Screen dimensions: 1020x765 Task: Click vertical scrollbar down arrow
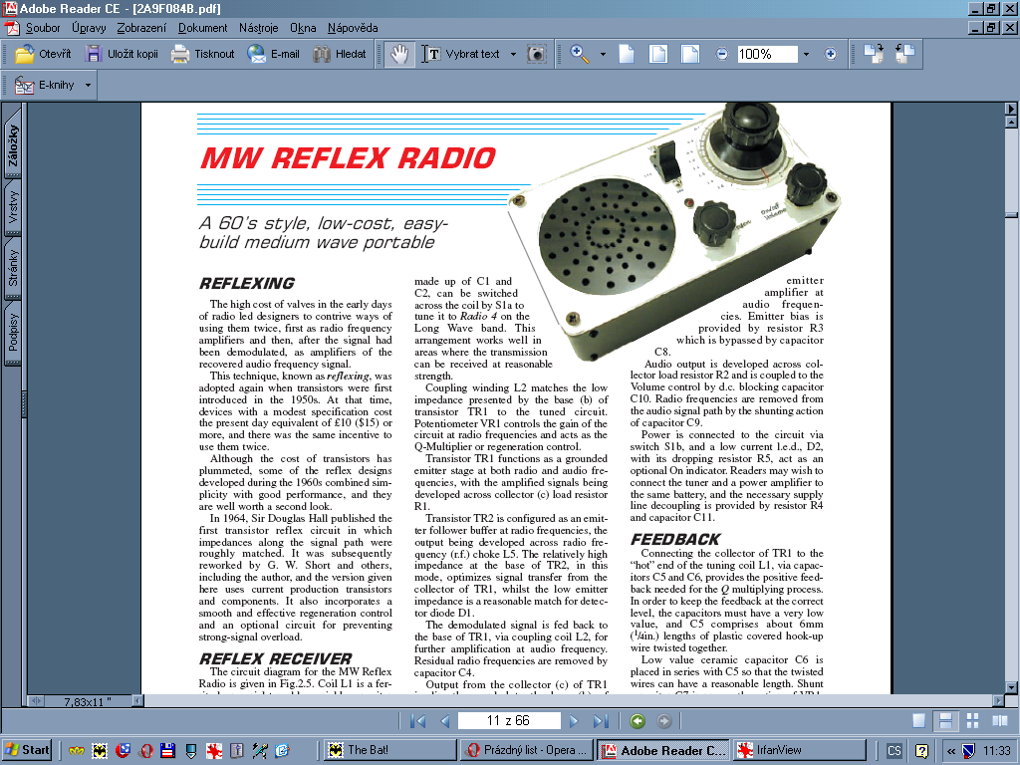click(1011, 687)
